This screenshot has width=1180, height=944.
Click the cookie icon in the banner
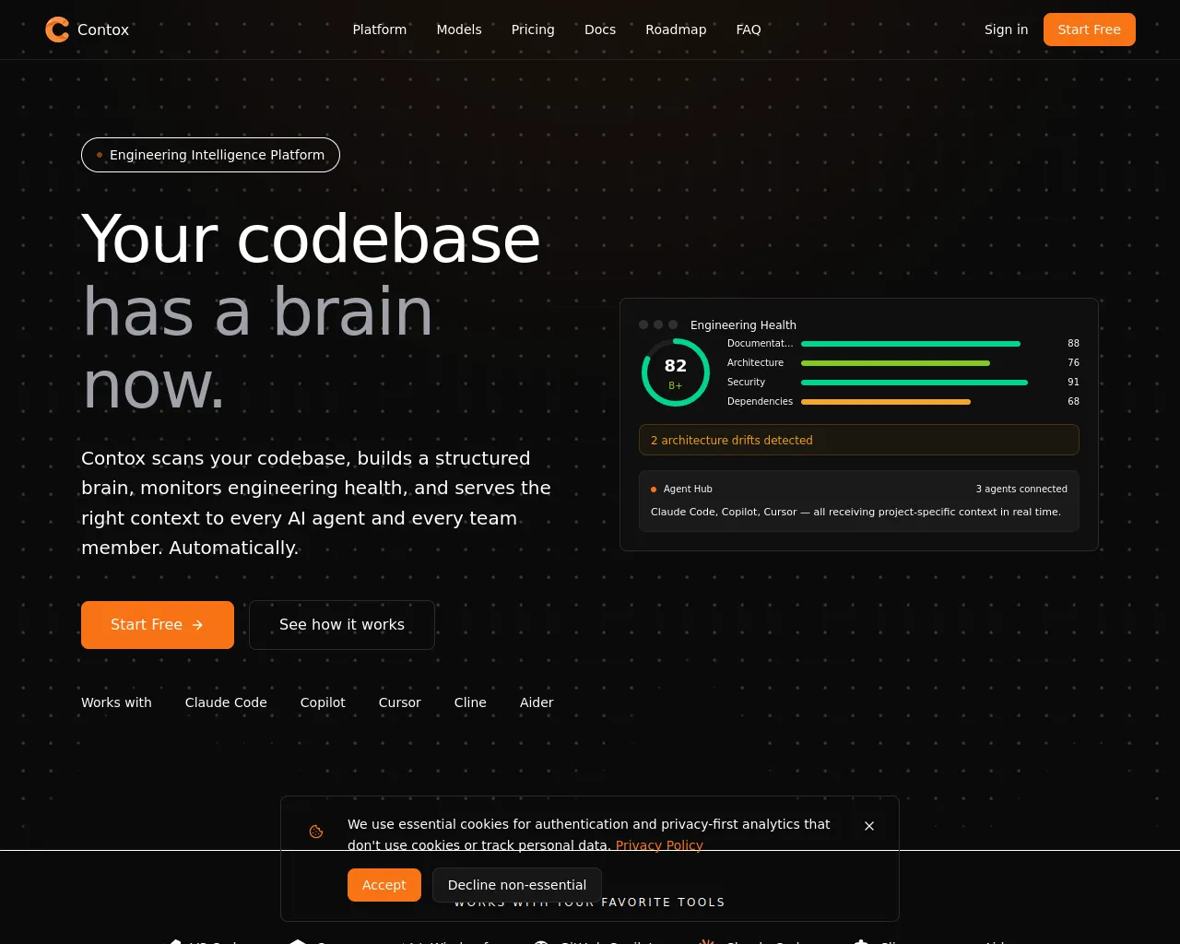tap(316, 832)
